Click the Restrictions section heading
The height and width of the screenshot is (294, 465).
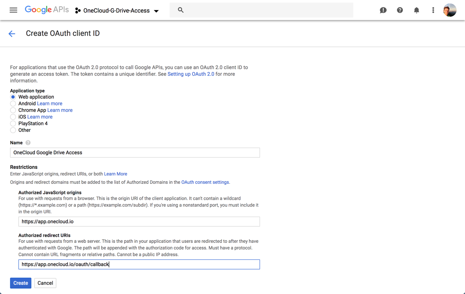(x=24, y=167)
